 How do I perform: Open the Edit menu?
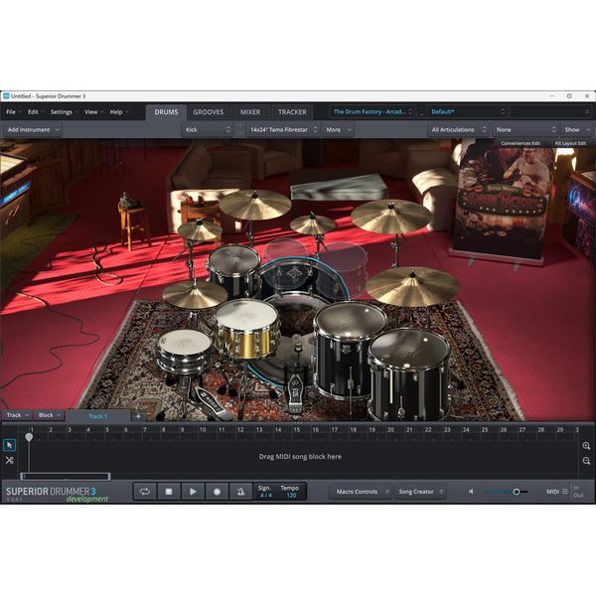34,111
